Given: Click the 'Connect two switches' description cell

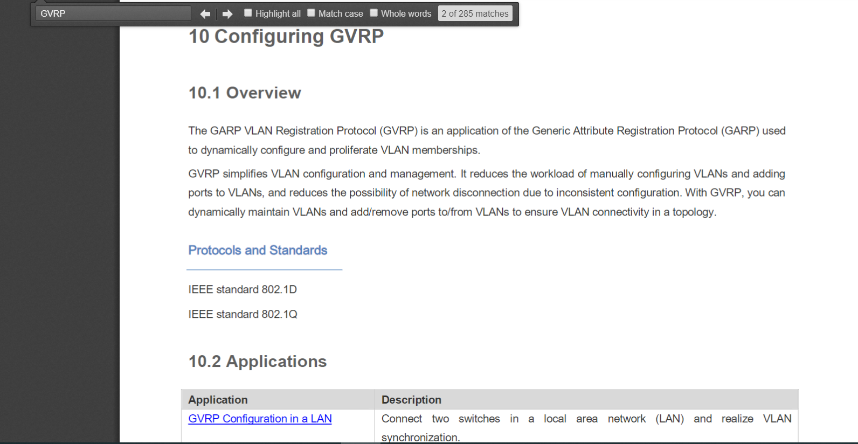Looking at the screenshot, I should [x=586, y=427].
